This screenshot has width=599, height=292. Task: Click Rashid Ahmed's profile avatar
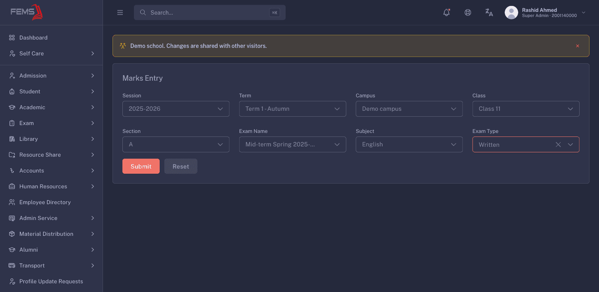(511, 13)
